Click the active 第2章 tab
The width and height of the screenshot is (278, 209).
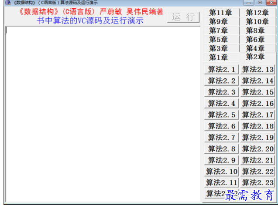pyautogui.click(x=257, y=57)
